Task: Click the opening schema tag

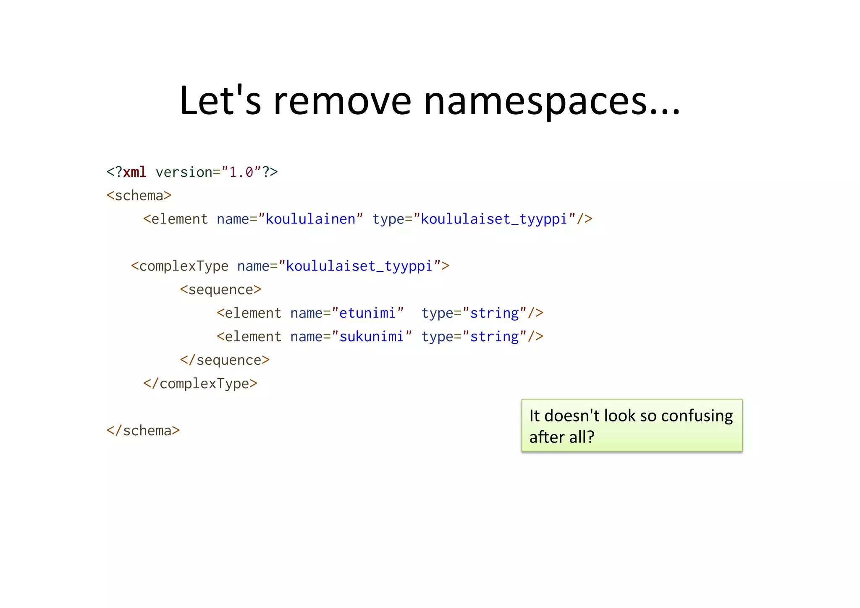Action: tap(139, 195)
